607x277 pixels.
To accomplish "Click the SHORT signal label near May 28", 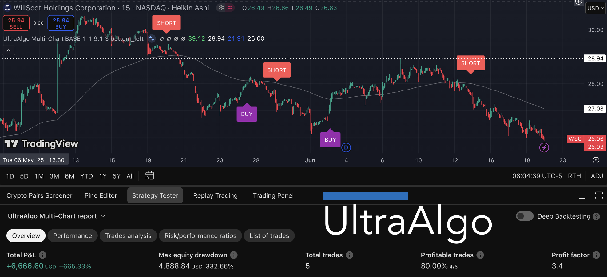I will click(277, 70).
